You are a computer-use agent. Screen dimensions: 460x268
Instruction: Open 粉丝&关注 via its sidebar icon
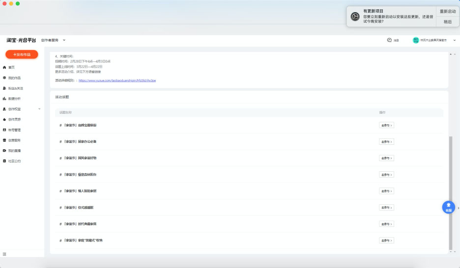pos(5,88)
